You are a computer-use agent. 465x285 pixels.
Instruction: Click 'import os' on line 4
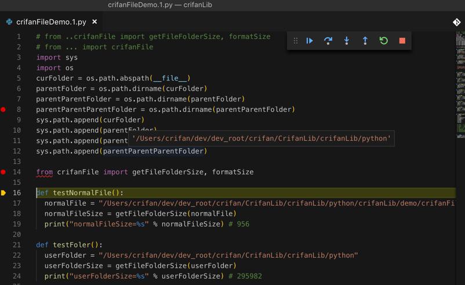click(55, 68)
